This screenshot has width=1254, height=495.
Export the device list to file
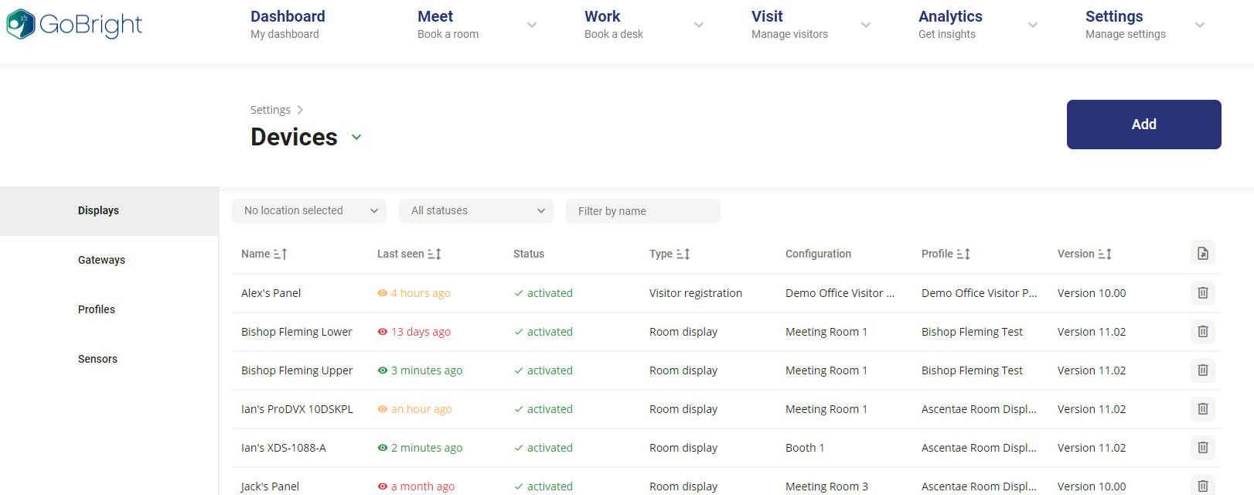coord(1203,253)
